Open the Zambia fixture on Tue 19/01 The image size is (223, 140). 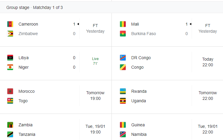(x=56, y=130)
